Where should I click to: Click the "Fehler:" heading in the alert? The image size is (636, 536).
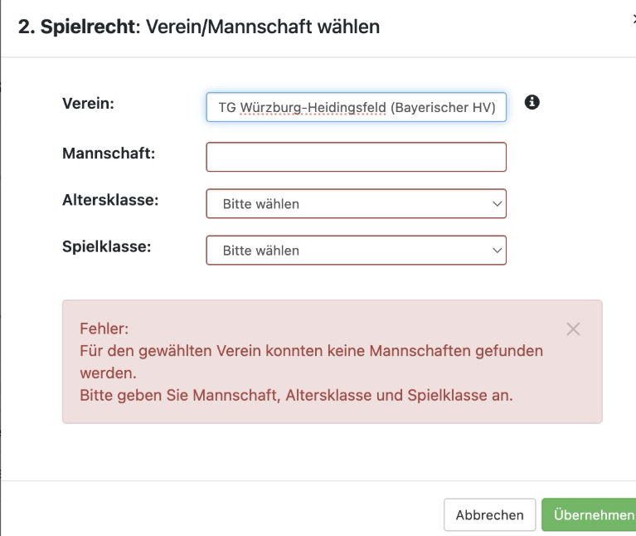(104, 328)
